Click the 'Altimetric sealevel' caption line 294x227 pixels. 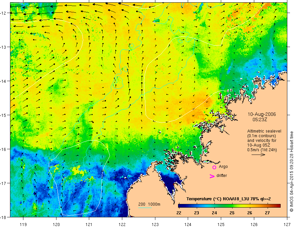point(264,131)
